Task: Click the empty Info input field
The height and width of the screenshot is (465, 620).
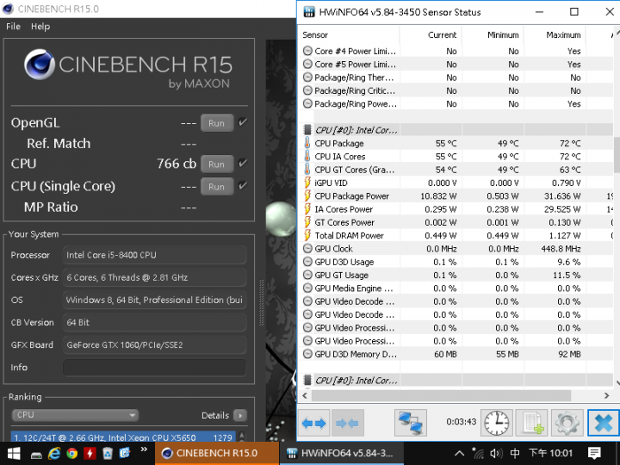Action: (x=155, y=368)
